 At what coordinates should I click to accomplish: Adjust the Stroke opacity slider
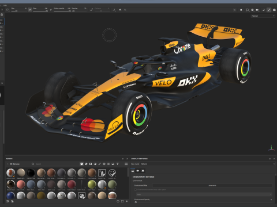tap(62, 11)
